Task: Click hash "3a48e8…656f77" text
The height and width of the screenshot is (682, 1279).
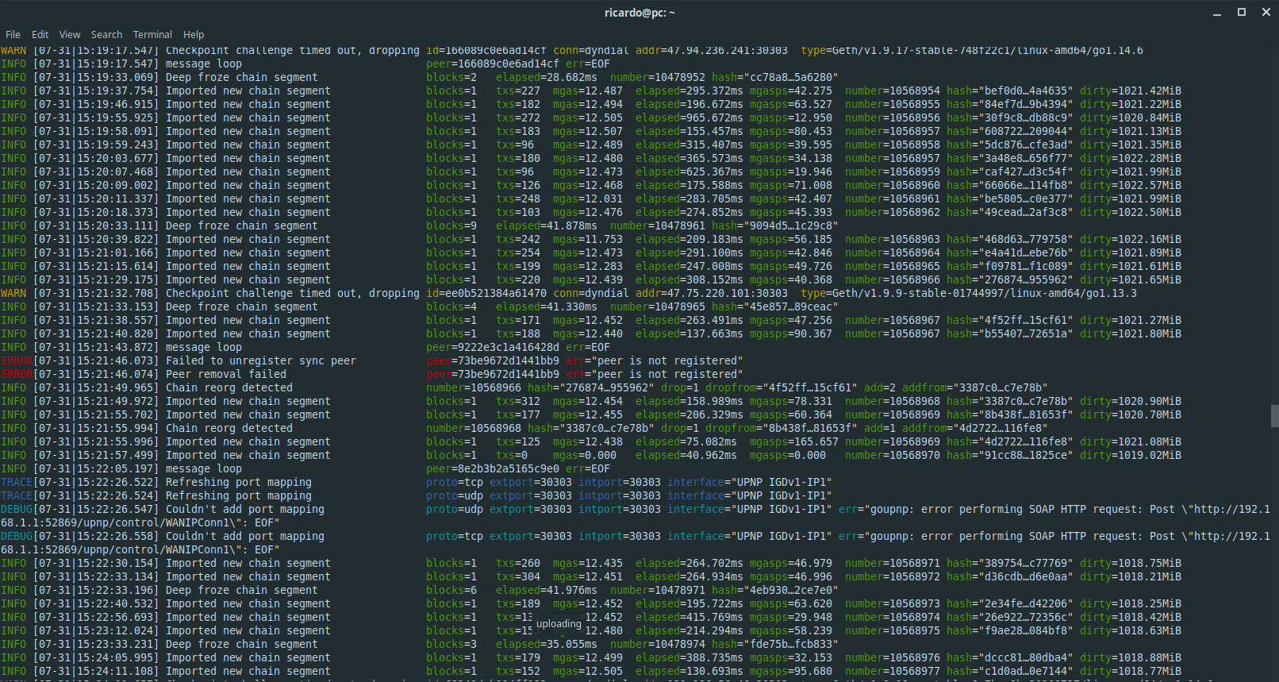Action: pos(1010,158)
